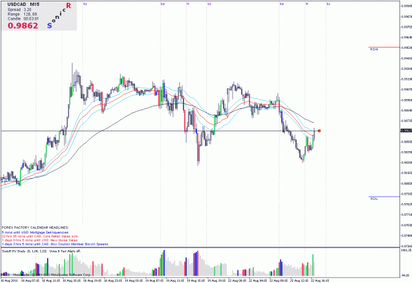Select the Spread 3.20 readout
Image resolution: width=412 pixels, height=283 pixels.
coord(19,10)
